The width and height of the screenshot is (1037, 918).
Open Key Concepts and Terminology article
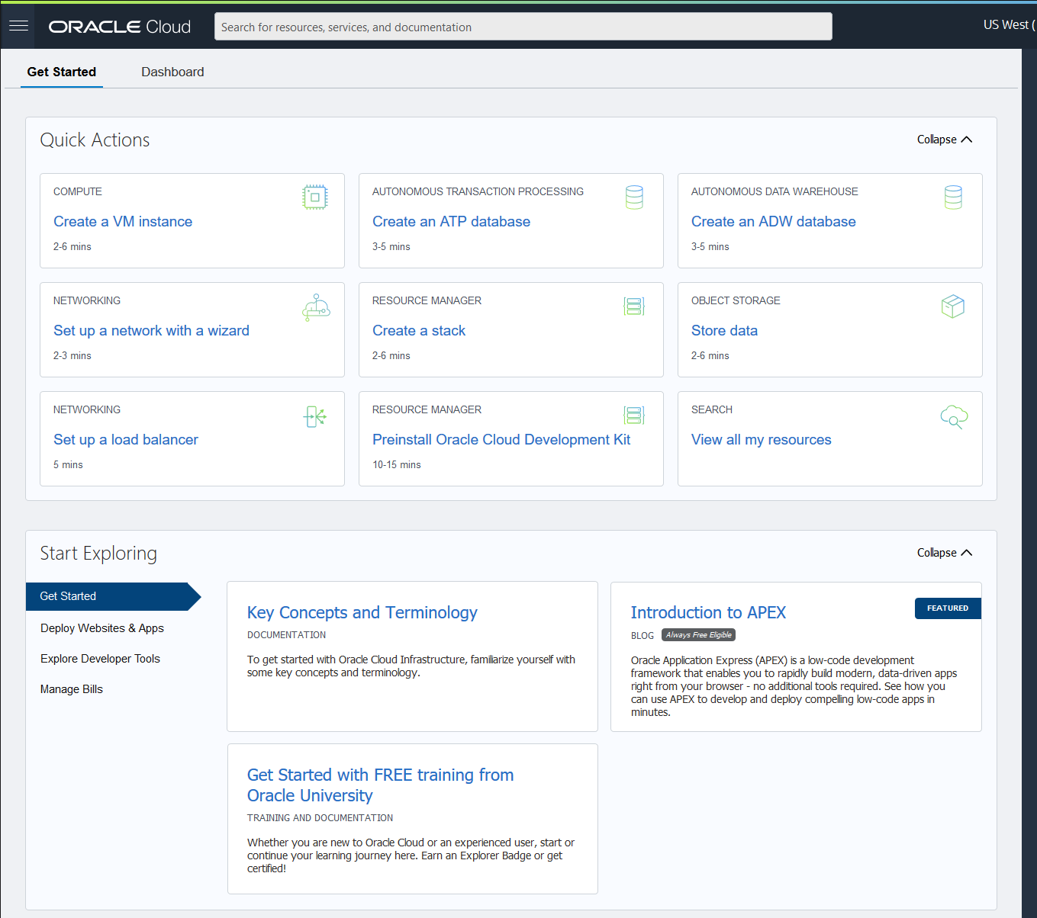(362, 613)
